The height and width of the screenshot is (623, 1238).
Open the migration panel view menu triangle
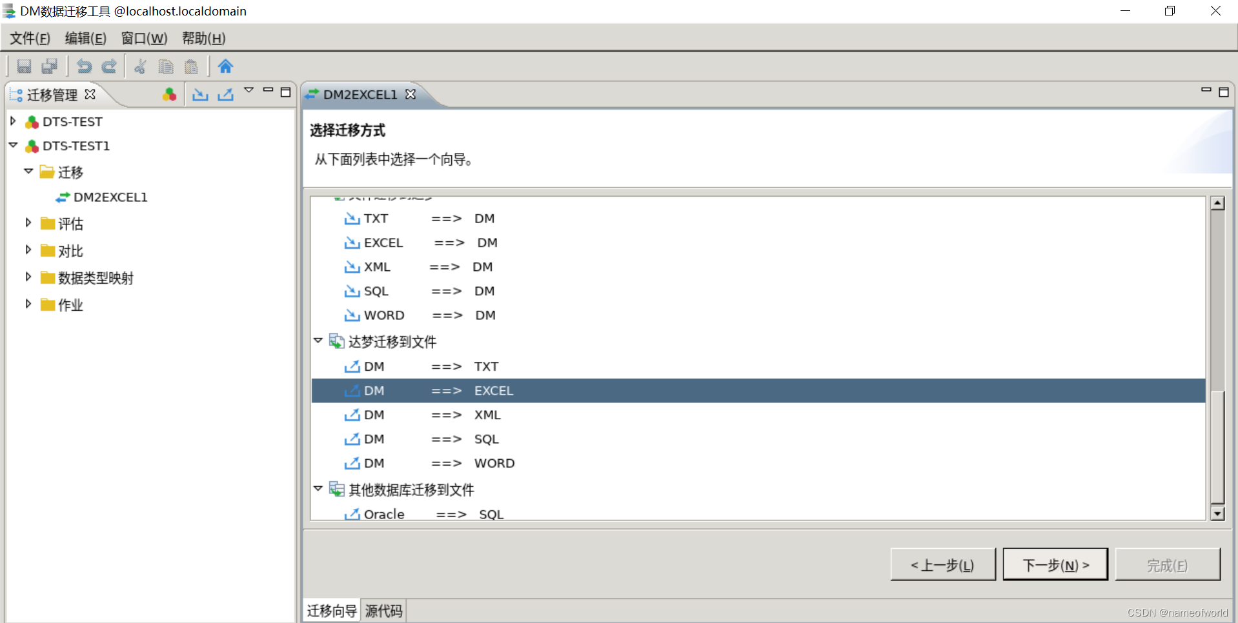coord(249,91)
